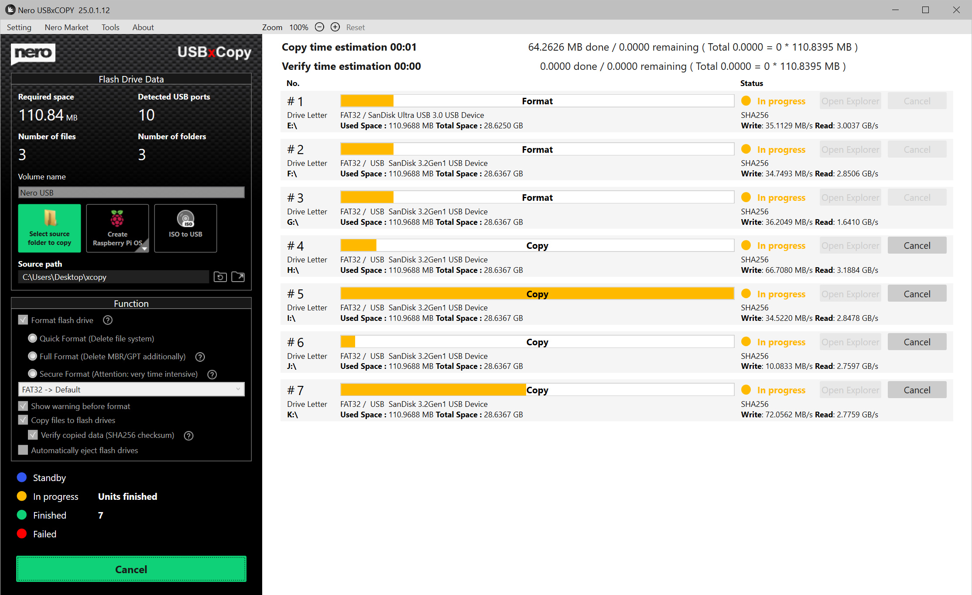Image resolution: width=972 pixels, height=595 pixels.
Task: Click the Units finished count 7
Action: tap(101, 515)
